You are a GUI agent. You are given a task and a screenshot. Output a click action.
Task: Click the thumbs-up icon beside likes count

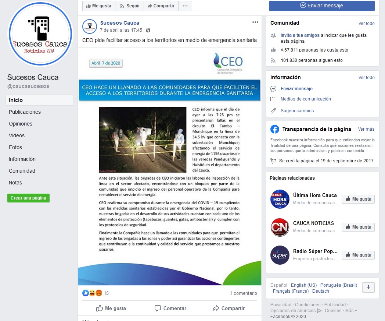click(273, 50)
